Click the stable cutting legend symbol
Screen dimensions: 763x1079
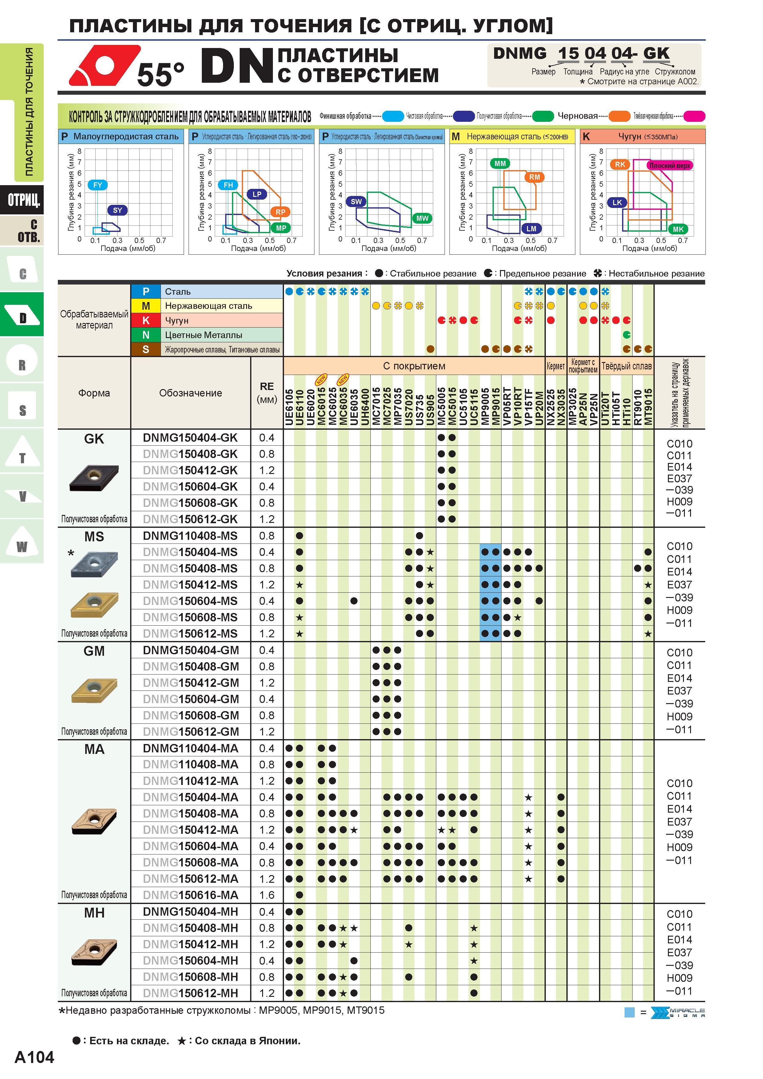tap(378, 273)
